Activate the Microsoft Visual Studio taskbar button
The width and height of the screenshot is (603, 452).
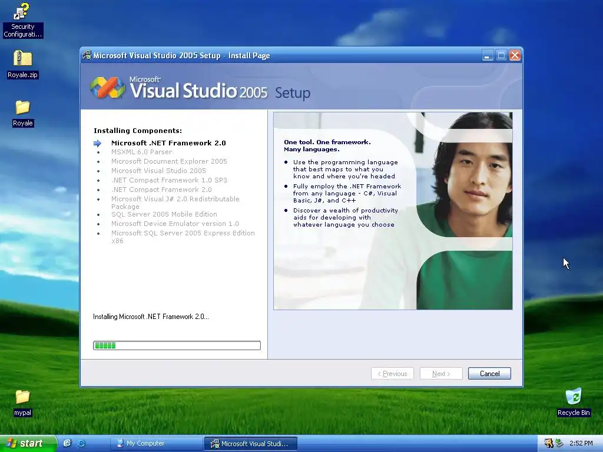coord(250,443)
